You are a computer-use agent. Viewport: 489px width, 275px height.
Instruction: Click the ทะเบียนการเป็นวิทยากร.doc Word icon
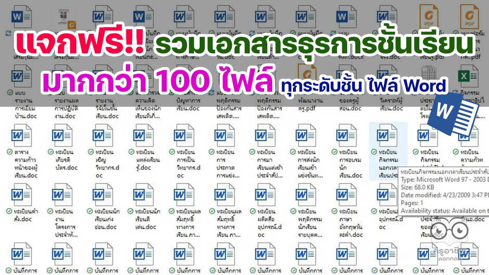pyautogui.click(x=184, y=135)
